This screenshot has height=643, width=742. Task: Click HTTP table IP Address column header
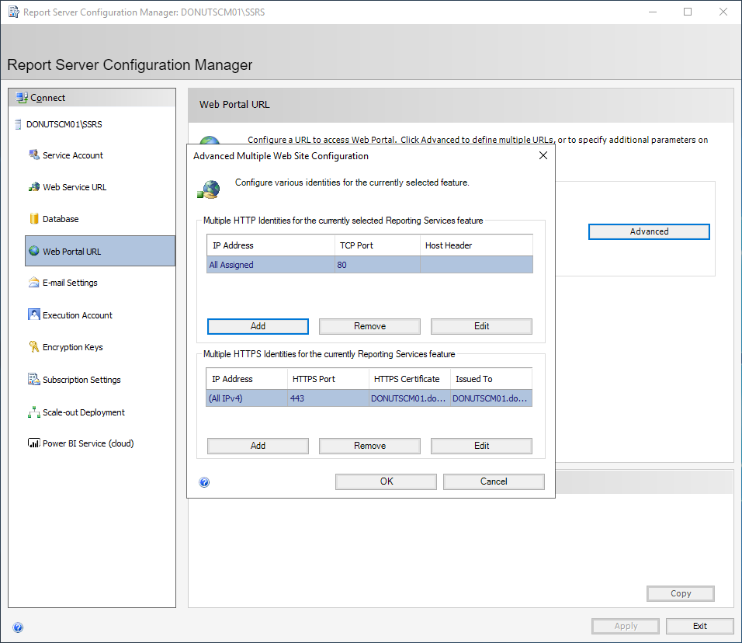[x=271, y=245]
